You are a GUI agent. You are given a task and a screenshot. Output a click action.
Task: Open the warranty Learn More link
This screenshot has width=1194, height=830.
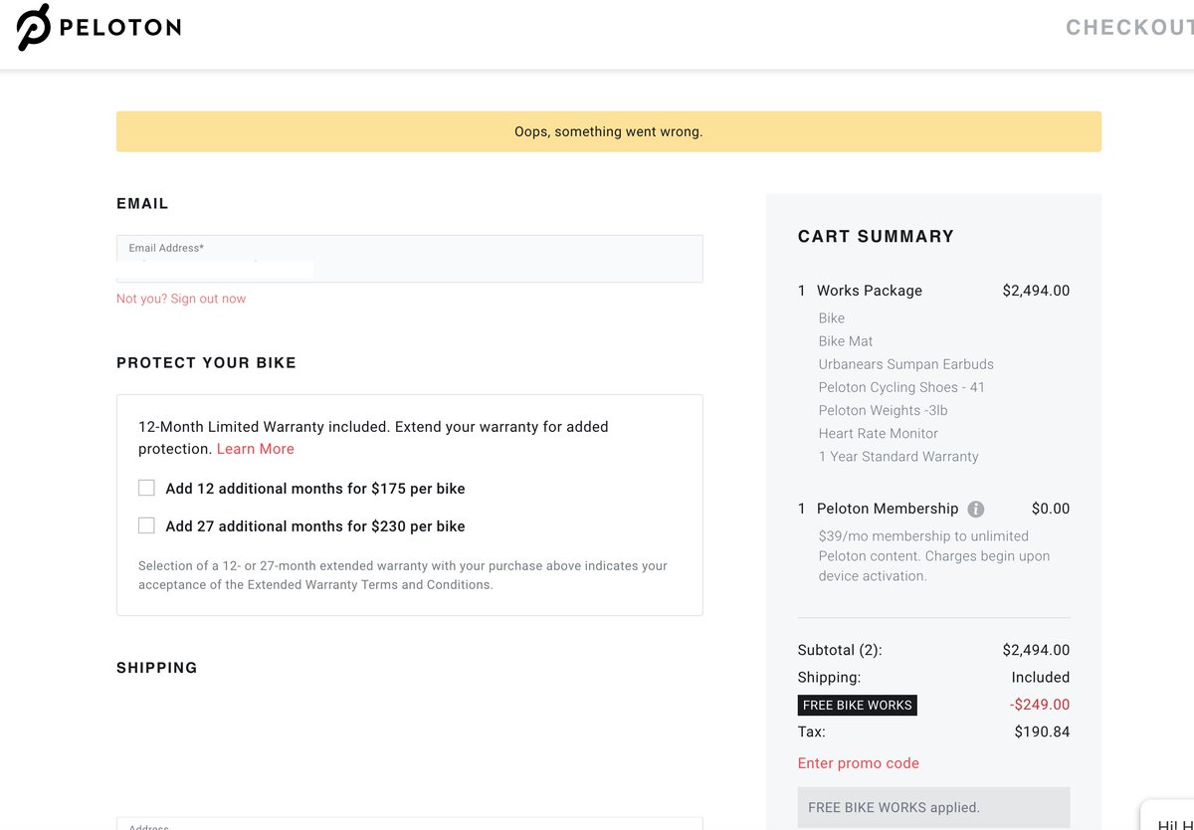[x=256, y=449]
